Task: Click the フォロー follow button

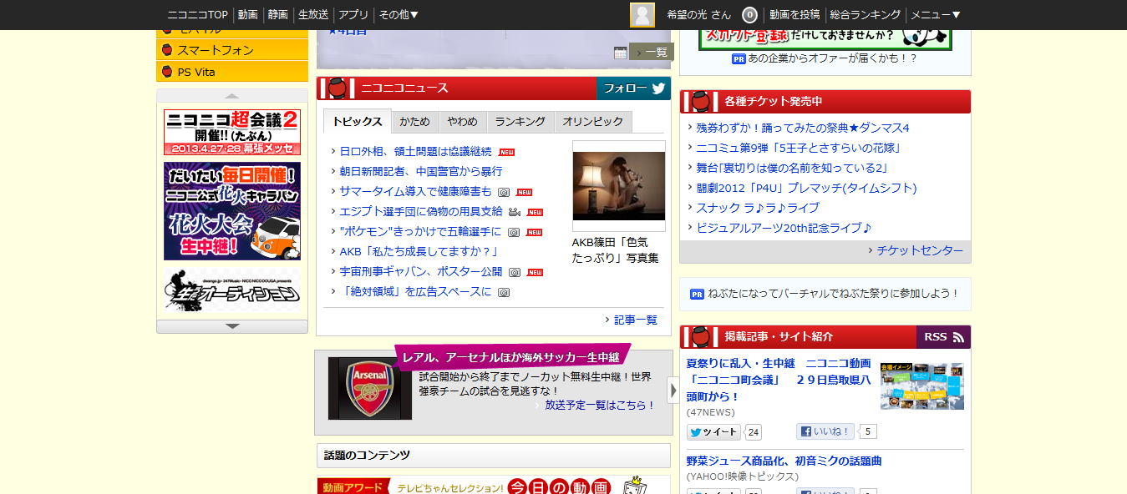Action: [634, 88]
